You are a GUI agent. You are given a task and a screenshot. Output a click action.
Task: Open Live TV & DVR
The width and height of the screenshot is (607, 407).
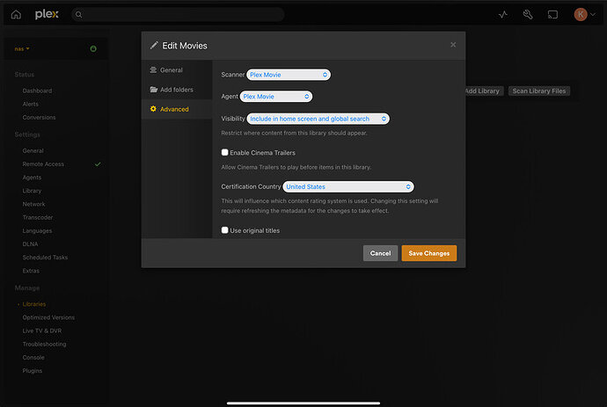(42, 331)
